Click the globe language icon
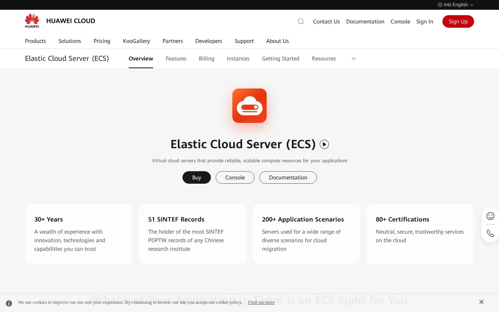 tap(440, 5)
